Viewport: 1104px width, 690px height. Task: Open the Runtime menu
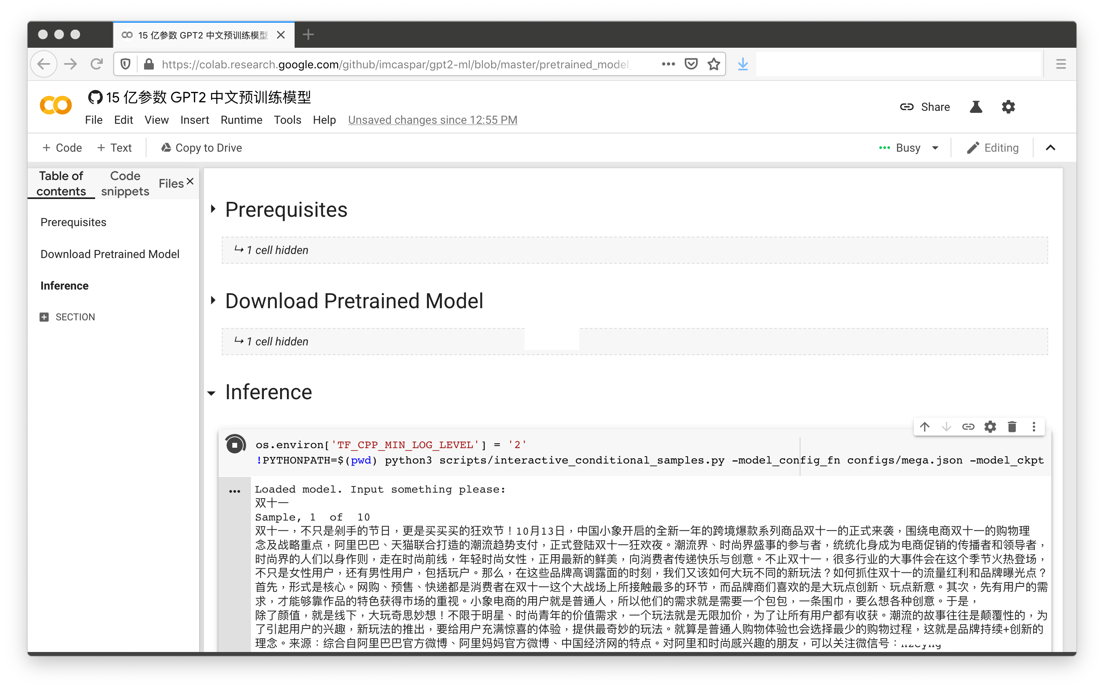(241, 120)
